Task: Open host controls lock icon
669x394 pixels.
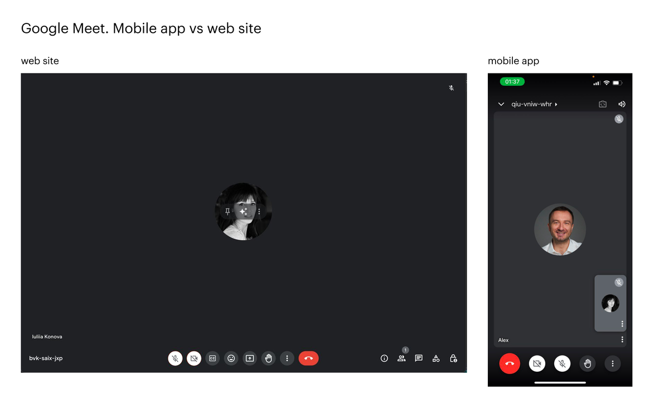Action: tap(454, 358)
